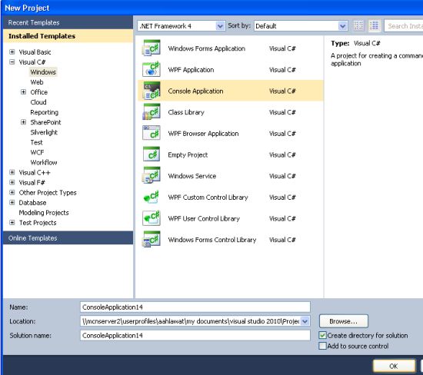Image resolution: width=423 pixels, height=375 pixels.
Task: Select the Reporting category
Action: 45,112
